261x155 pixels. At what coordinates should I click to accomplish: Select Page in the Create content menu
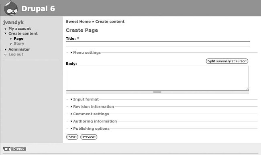click(18, 39)
